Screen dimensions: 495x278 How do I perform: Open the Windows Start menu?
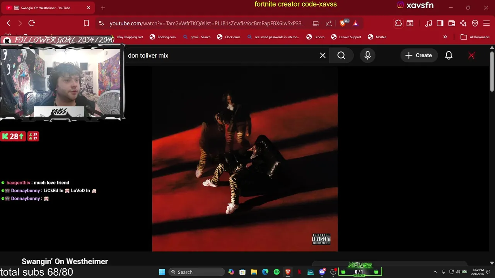(162, 272)
